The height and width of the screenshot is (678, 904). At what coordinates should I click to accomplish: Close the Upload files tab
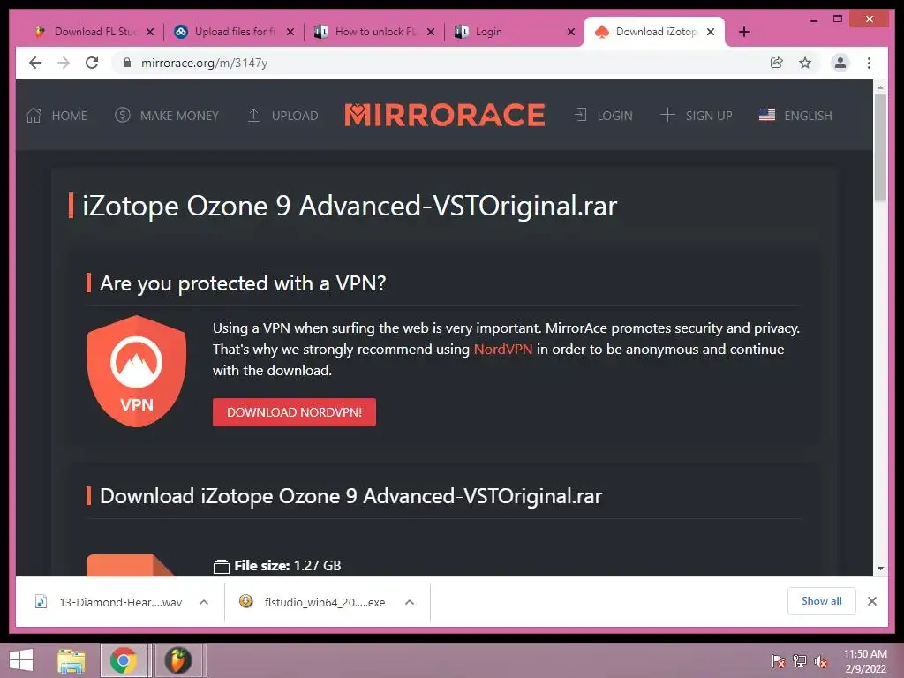pos(290,32)
